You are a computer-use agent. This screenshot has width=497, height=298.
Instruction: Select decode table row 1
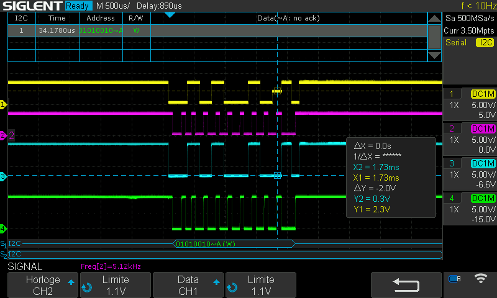tap(217, 30)
